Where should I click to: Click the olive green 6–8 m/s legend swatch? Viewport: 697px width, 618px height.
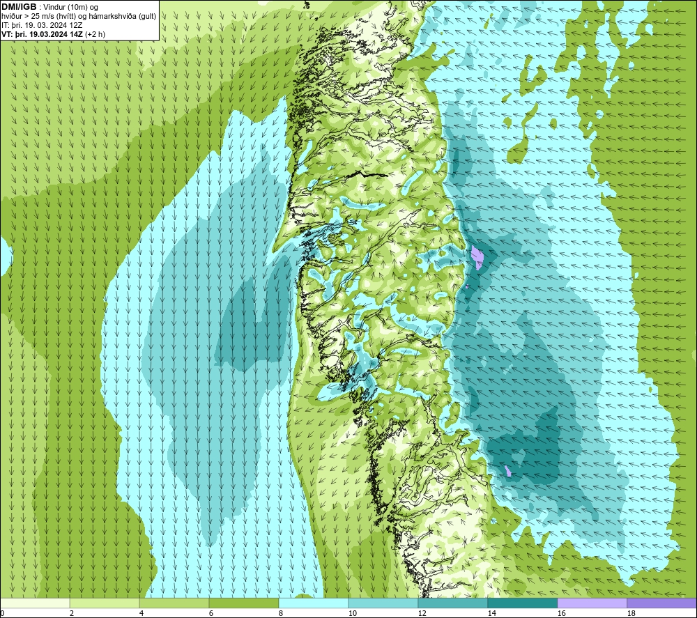pyautogui.click(x=243, y=603)
